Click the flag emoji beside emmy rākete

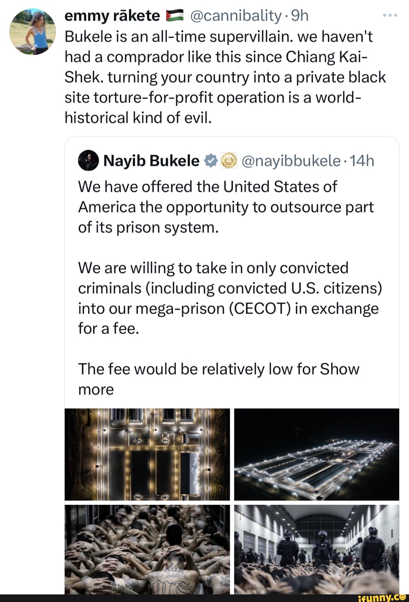tap(174, 16)
